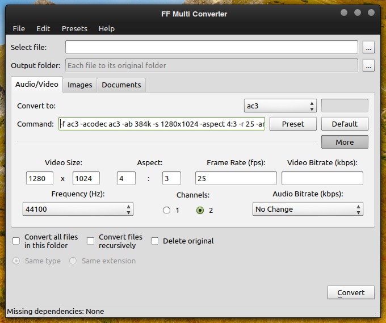This screenshot has height=323, width=386.
Task: Click the rightmost window control button
Action: point(371,12)
